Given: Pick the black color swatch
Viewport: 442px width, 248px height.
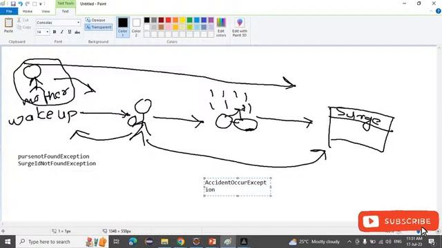Looking at the screenshot, I should 146,20.
